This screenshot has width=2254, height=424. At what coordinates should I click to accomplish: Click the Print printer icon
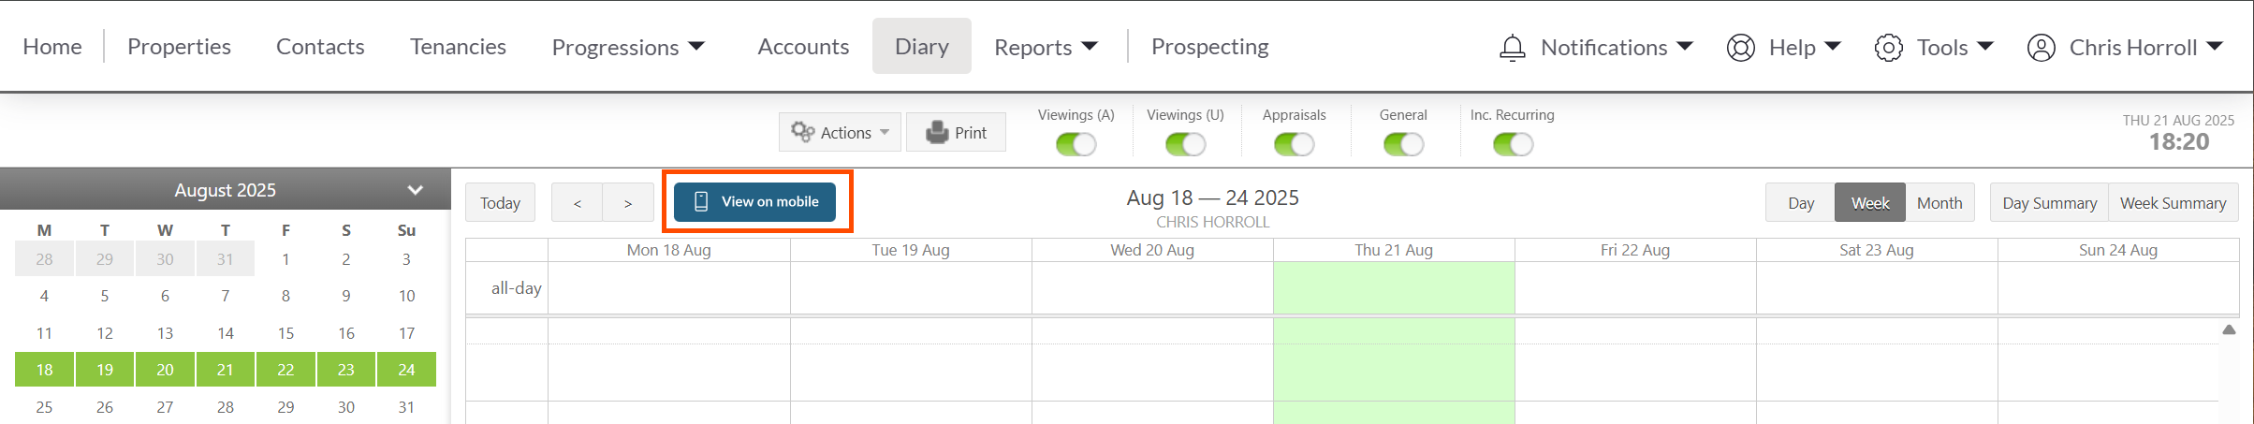click(937, 132)
